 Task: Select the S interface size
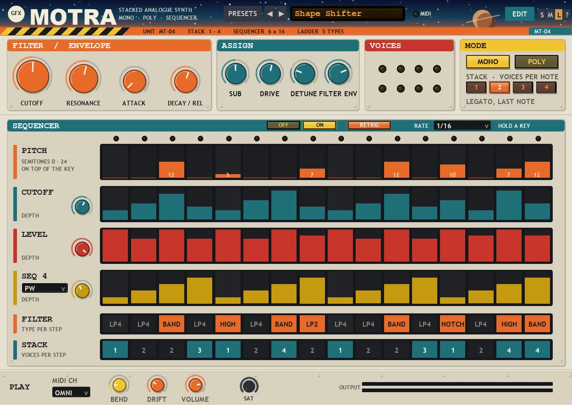(x=542, y=15)
